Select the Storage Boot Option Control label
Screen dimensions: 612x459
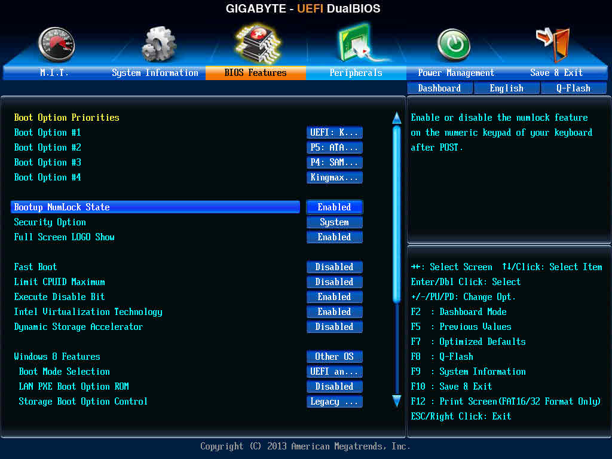pos(83,402)
